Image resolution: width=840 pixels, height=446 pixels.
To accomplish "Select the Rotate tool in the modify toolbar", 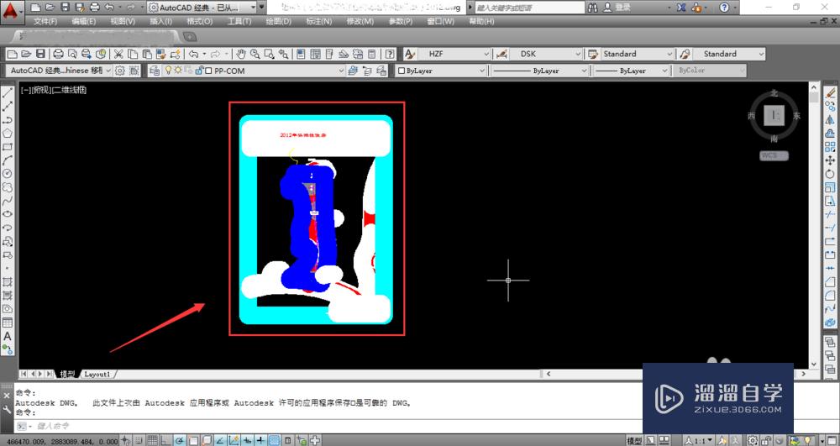I will 831,174.
